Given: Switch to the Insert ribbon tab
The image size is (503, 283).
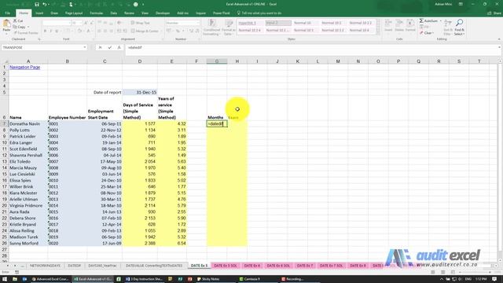Looking at the screenshot, I should pyautogui.click(x=39, y=13).
